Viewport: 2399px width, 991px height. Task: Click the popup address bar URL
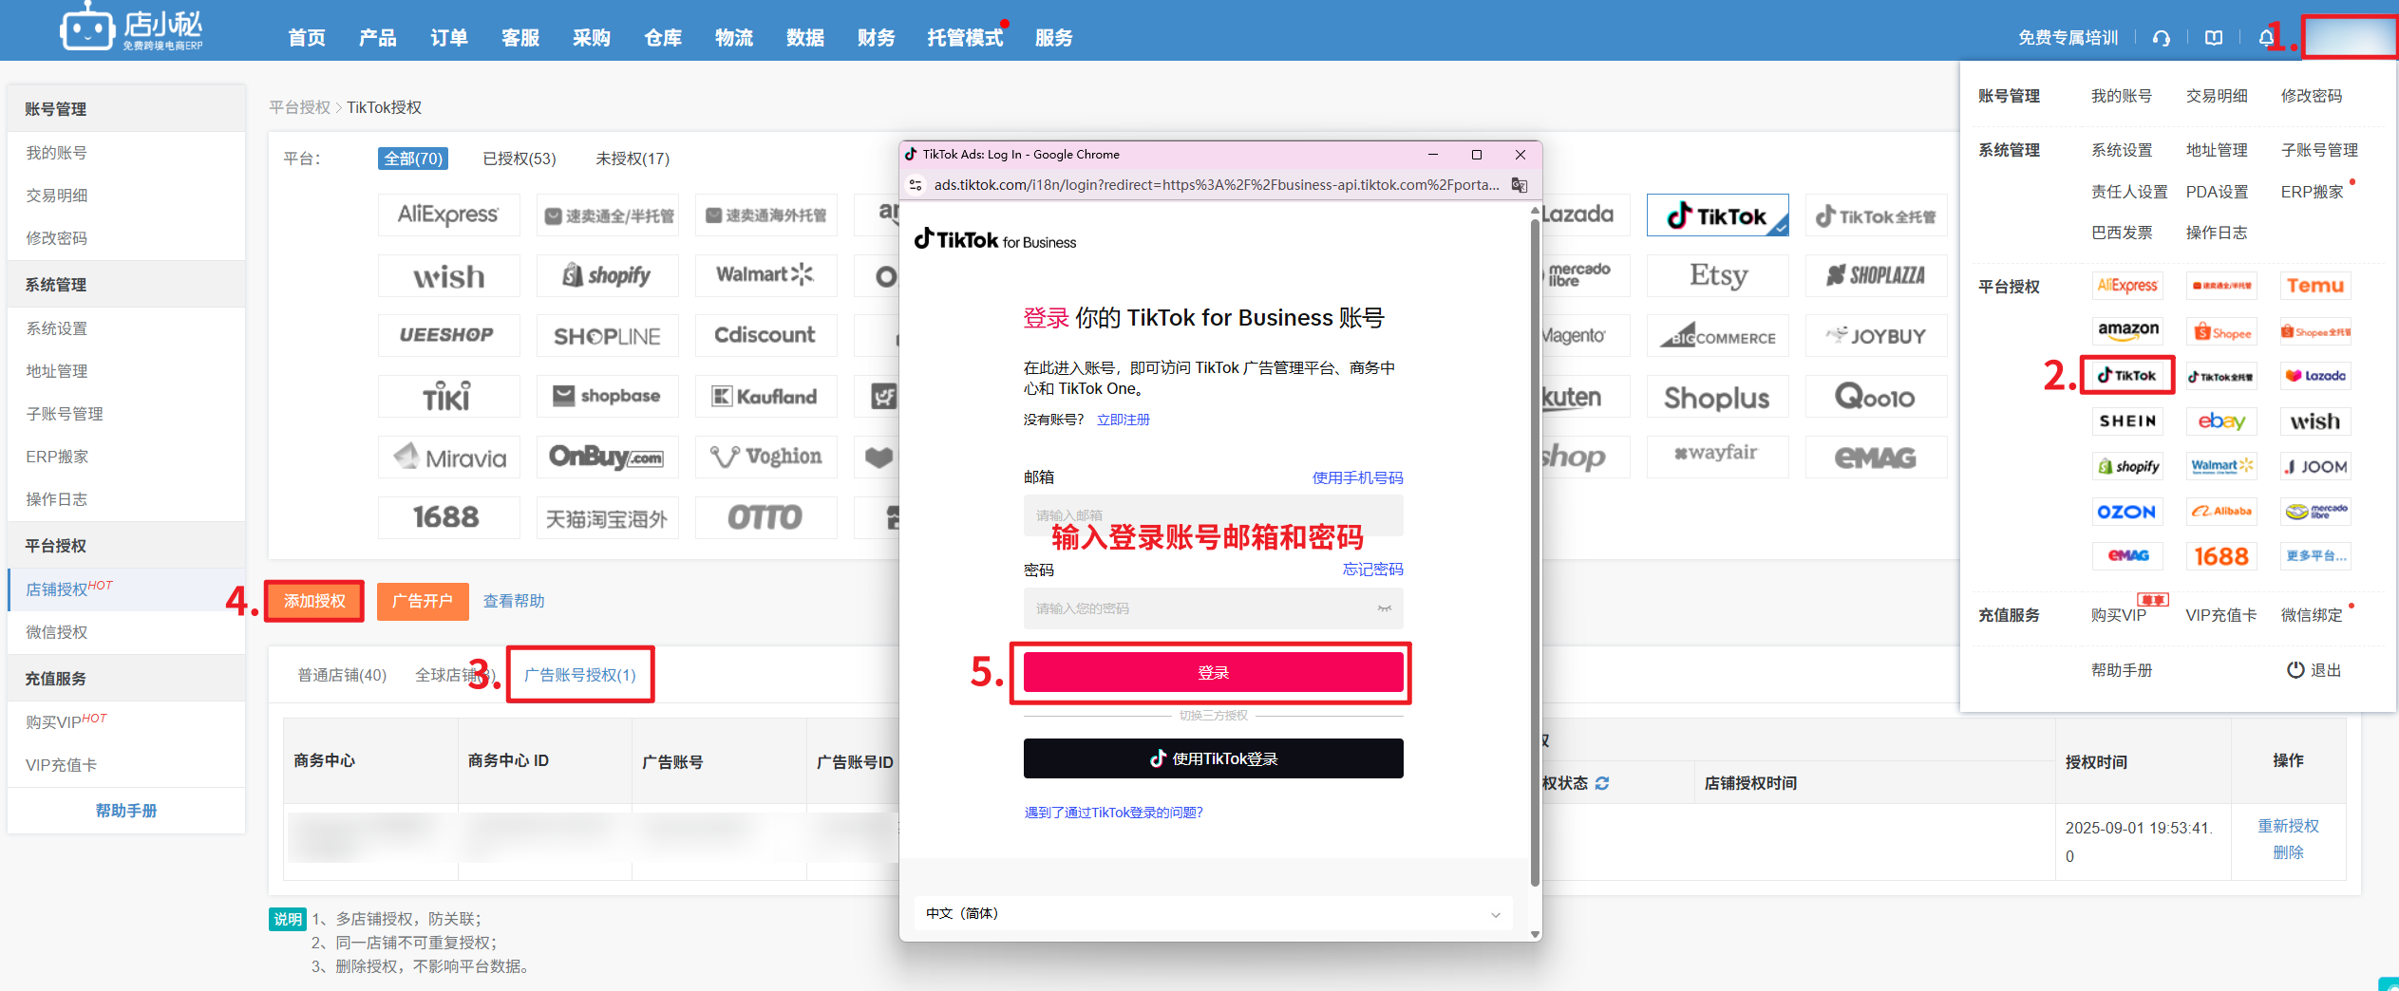(1217, 184)
